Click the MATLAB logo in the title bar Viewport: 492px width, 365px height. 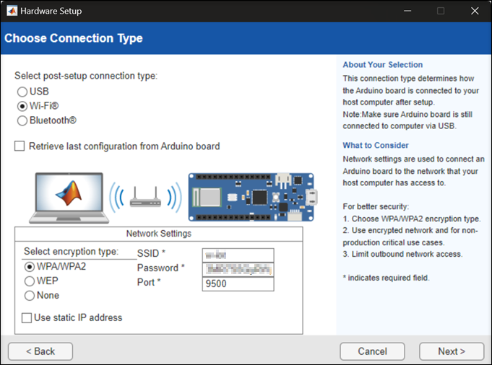10,11
